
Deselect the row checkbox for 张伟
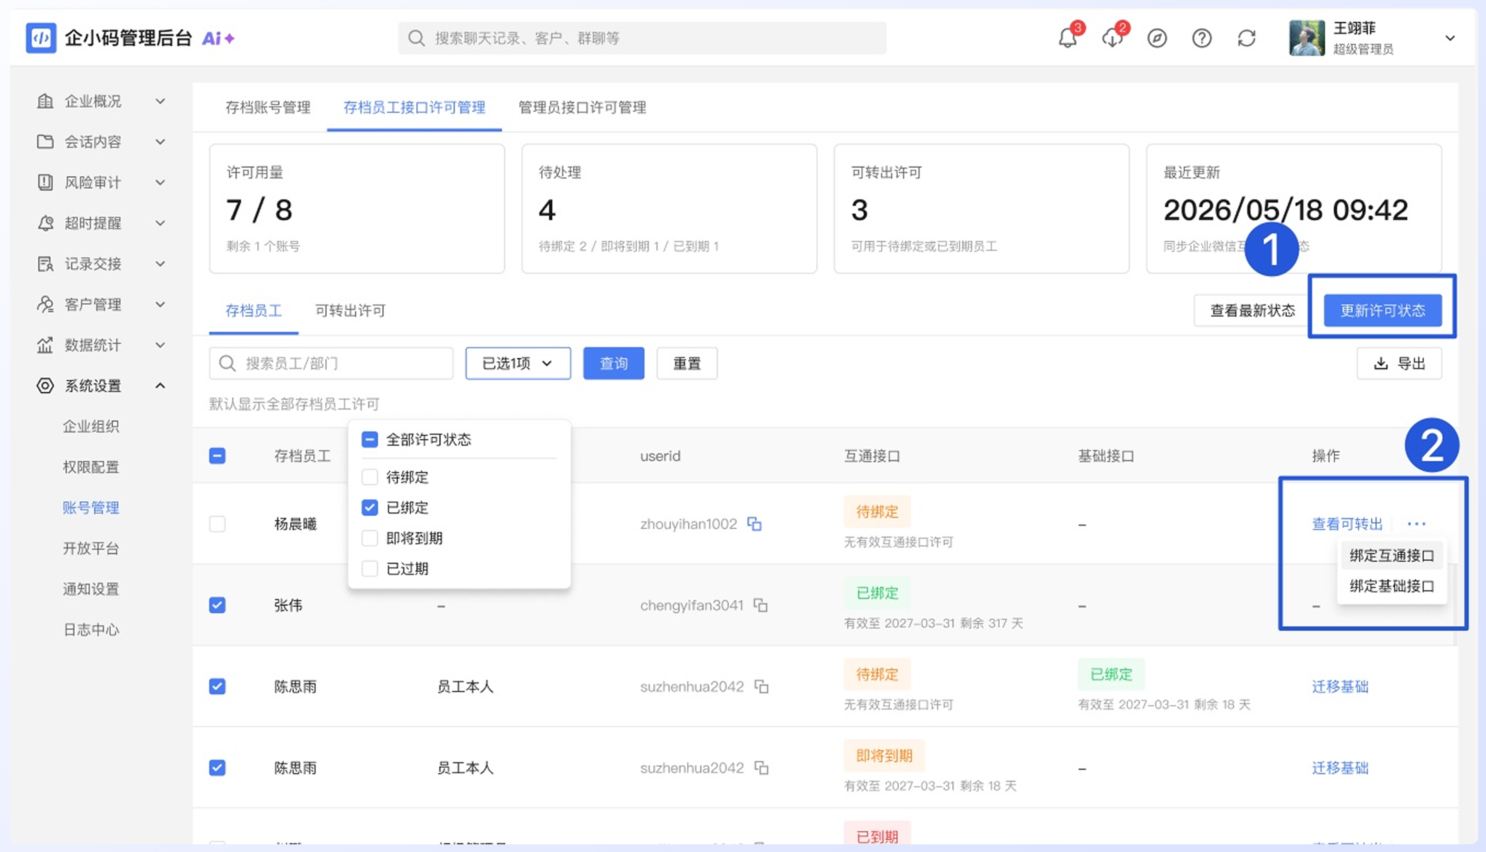pyautogui.click(x=217, y=605)
